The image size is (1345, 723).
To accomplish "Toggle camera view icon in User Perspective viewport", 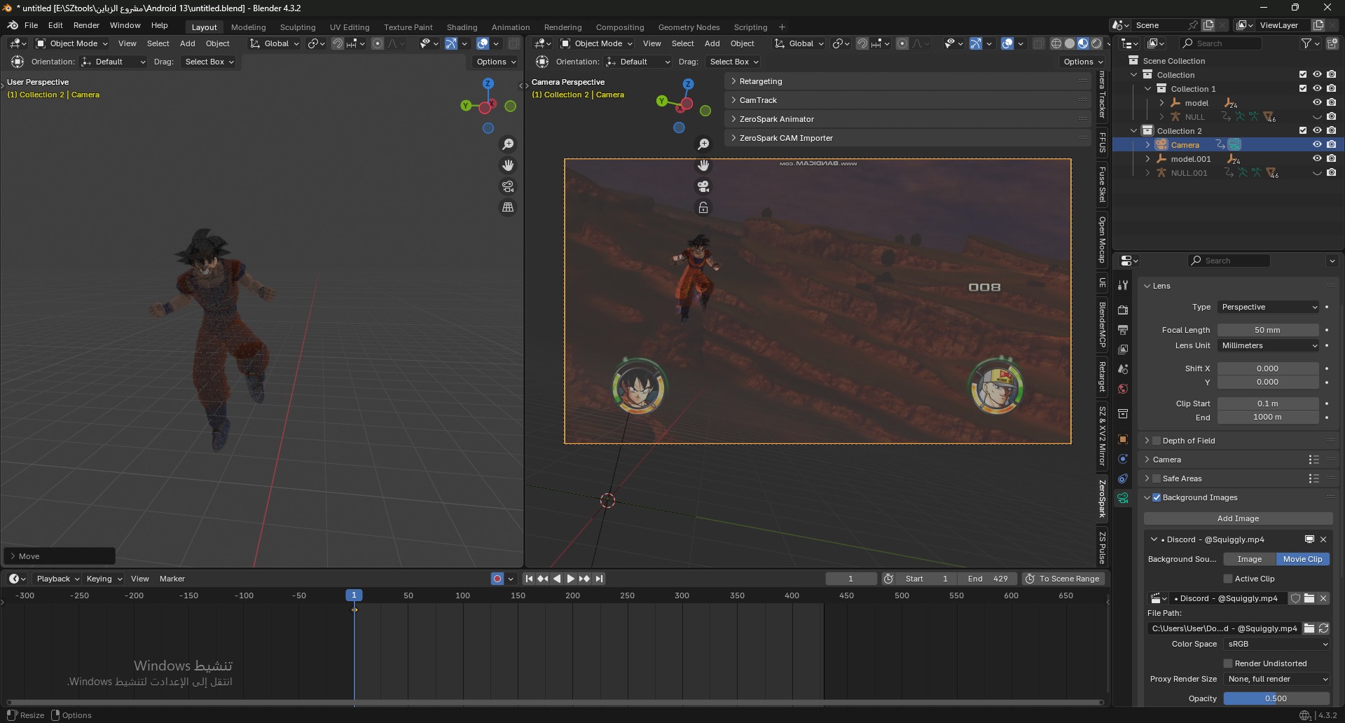I will tap(508, 186).
